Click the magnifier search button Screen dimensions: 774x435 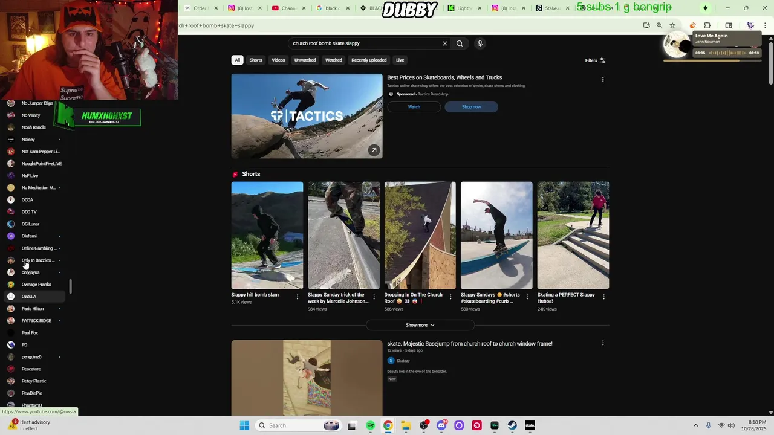(460, 43)
